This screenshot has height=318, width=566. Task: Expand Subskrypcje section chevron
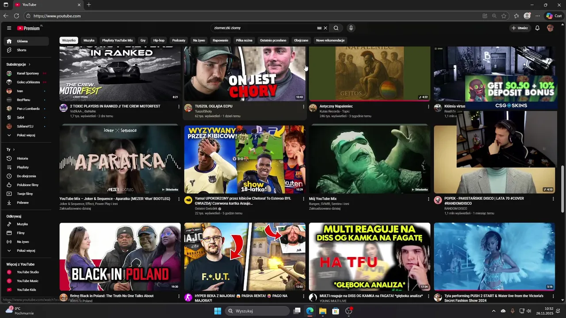[x=30, y=64]
